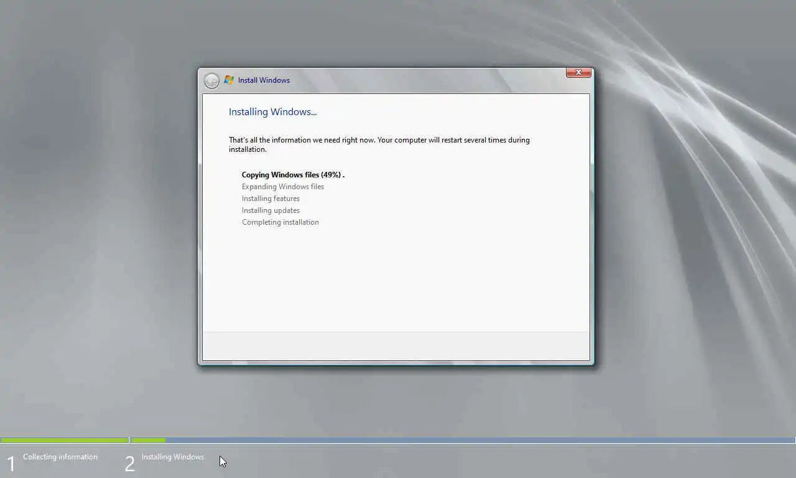Click the 'Installing Windows' stage label at bottom
796x478 pixels.
(173, 457)
